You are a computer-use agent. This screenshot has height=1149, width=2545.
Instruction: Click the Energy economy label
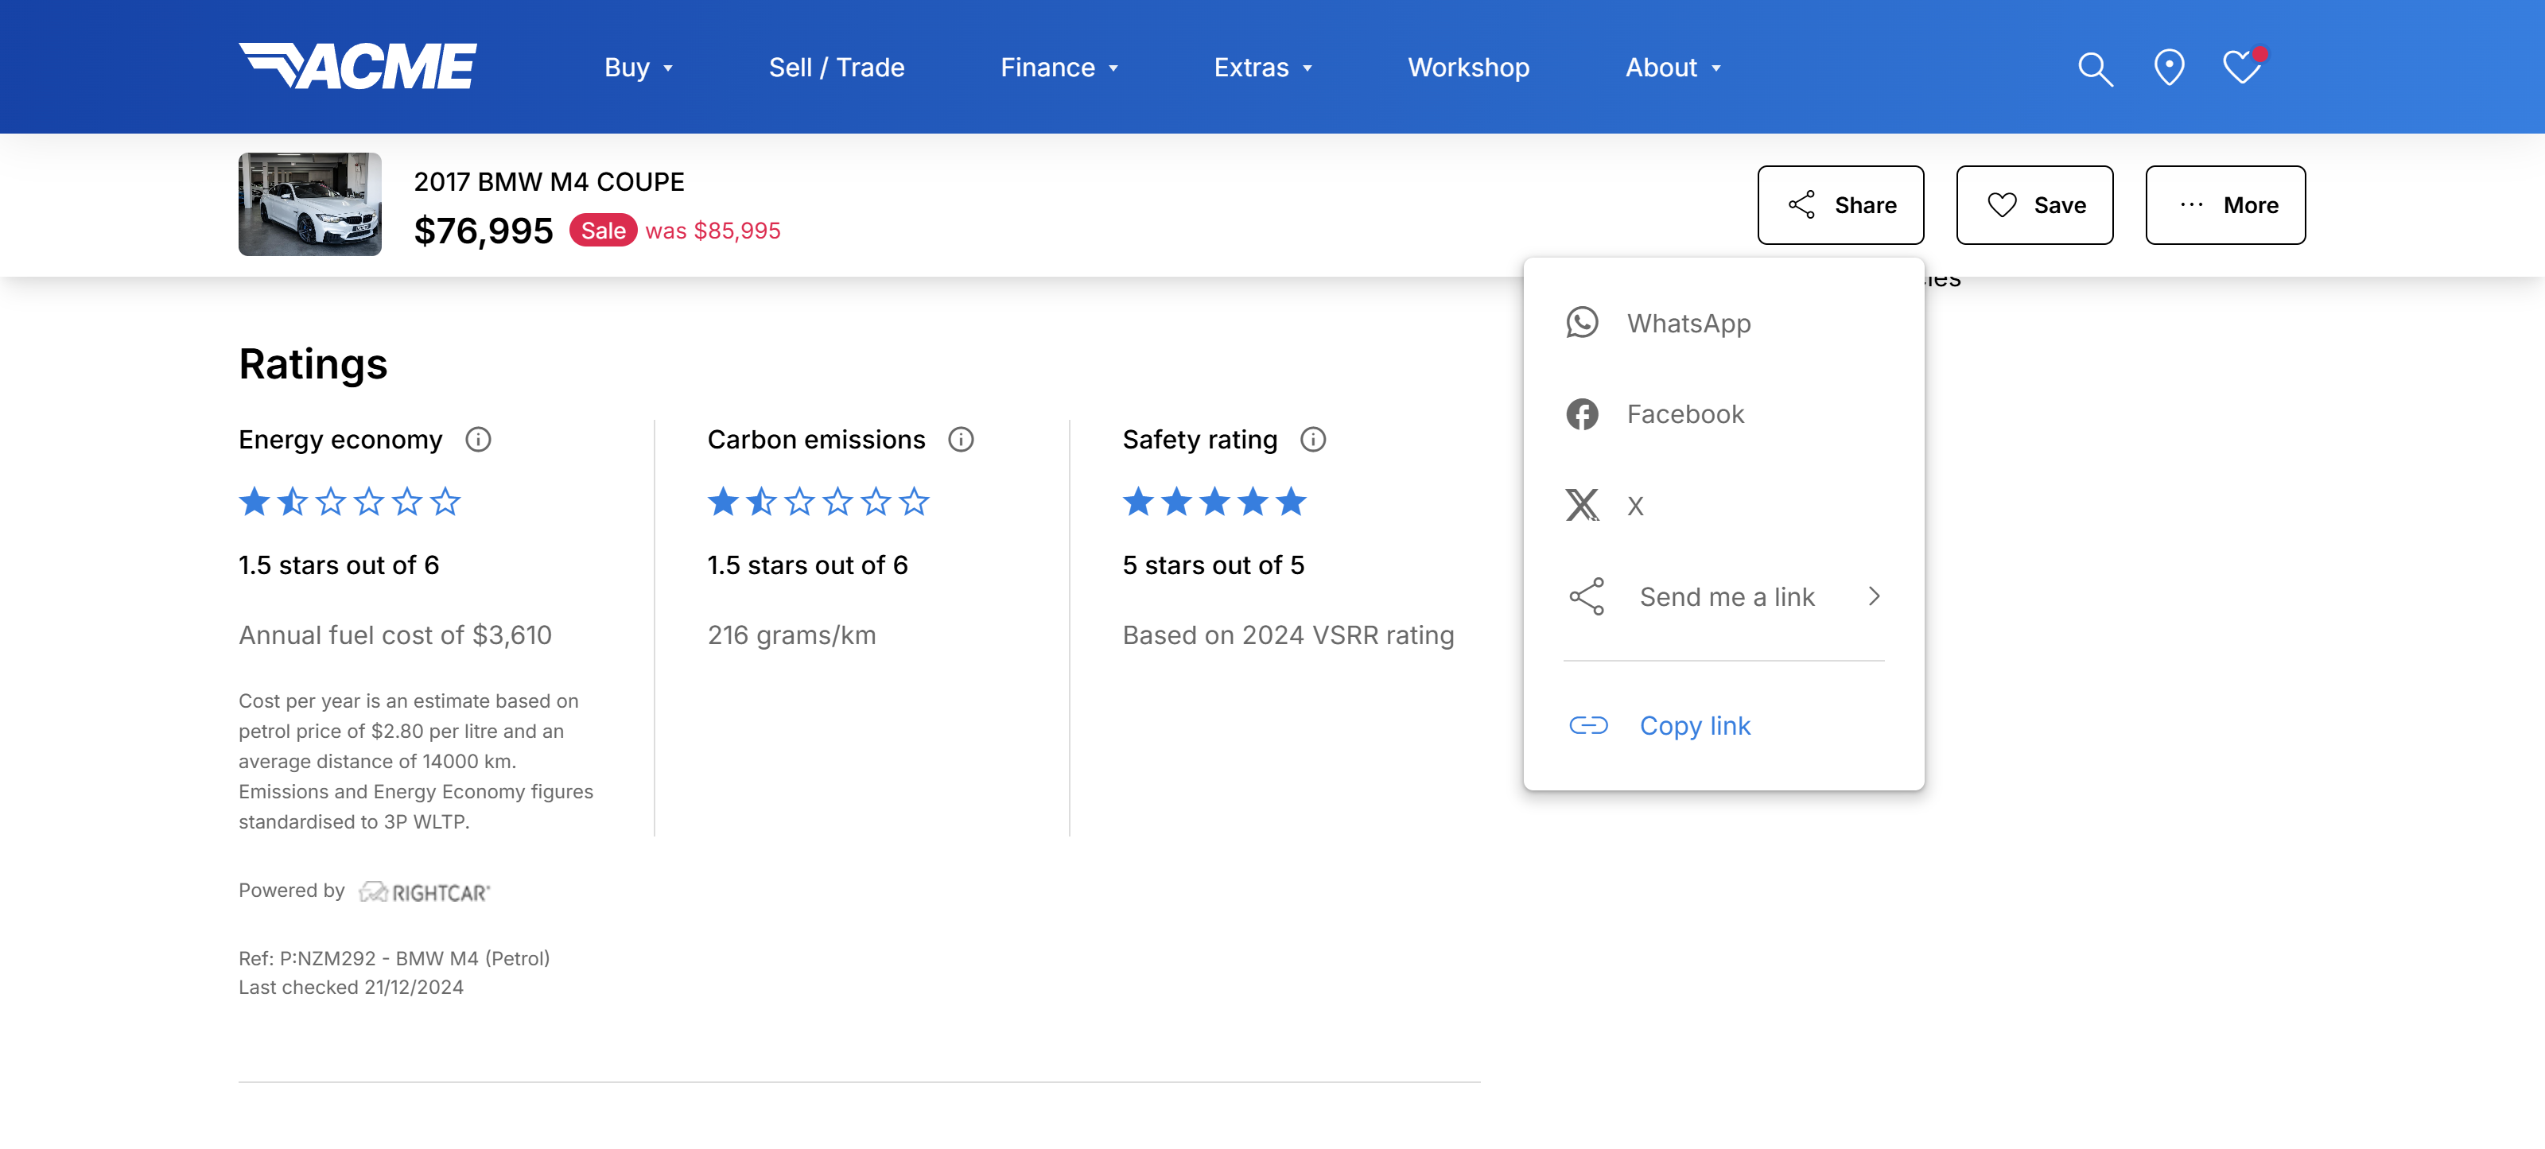click(x=340, y=440)
